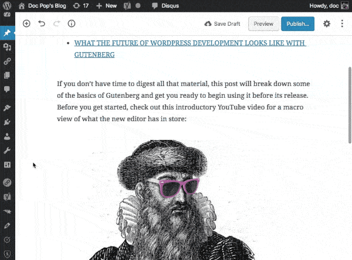Image resolution: width=352 pixels, height=260 pixels.
Task: Click the Preview button
Action: click(x=263, y=24)
